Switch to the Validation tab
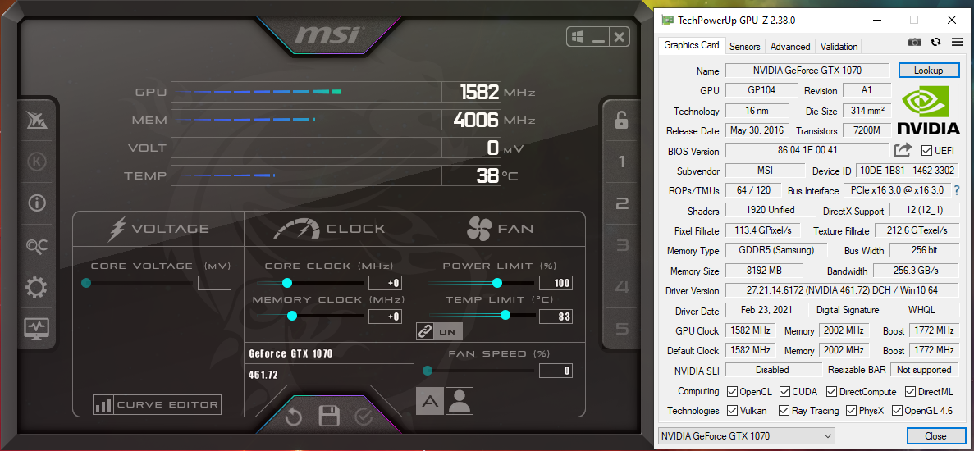 [839, 47]
